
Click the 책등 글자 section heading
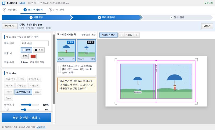point(11,73)
